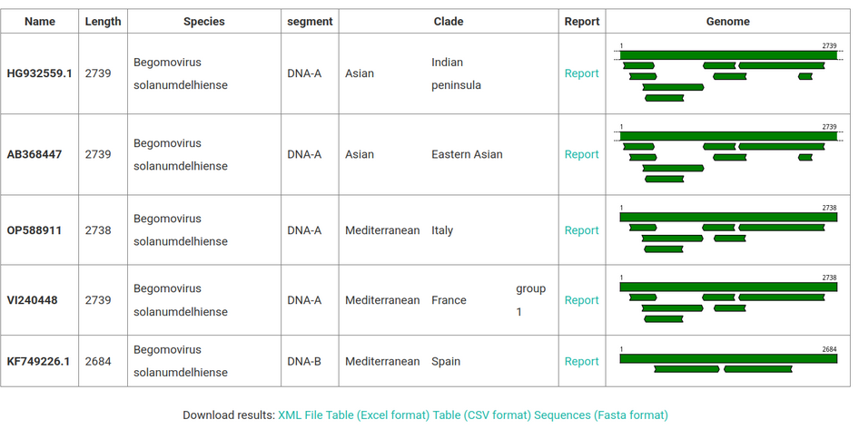This screenshot has width=859, height=429.
Task: Open the Report link for VI240448
Action: pyautogui.click(x=581, y=300)
